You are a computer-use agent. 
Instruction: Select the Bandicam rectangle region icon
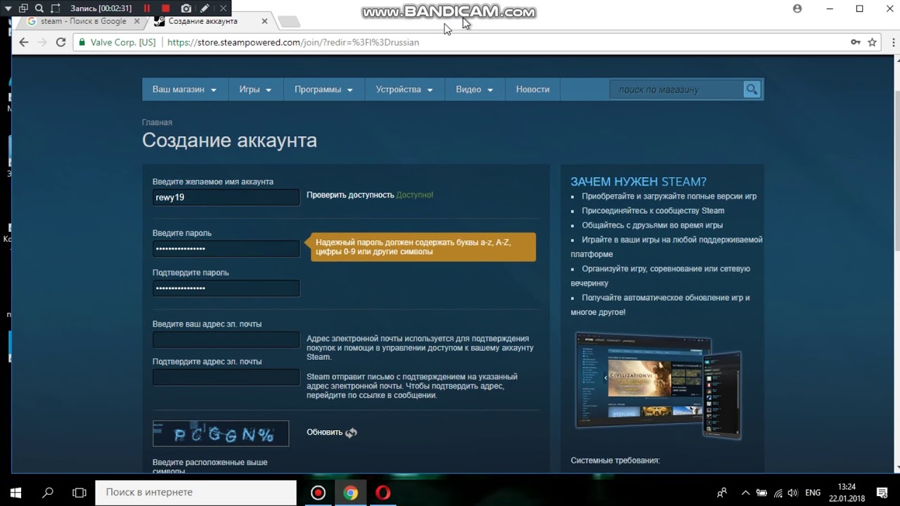(x=56, y=8)
